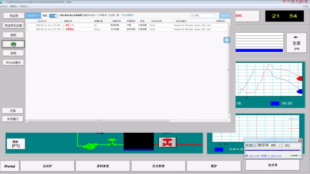Click the second playback icon in player
This screenshot has width=310, height=174.
(251, 145)
